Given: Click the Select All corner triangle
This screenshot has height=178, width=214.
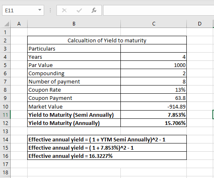Looking at the screenshot, I should click(7, 24).
